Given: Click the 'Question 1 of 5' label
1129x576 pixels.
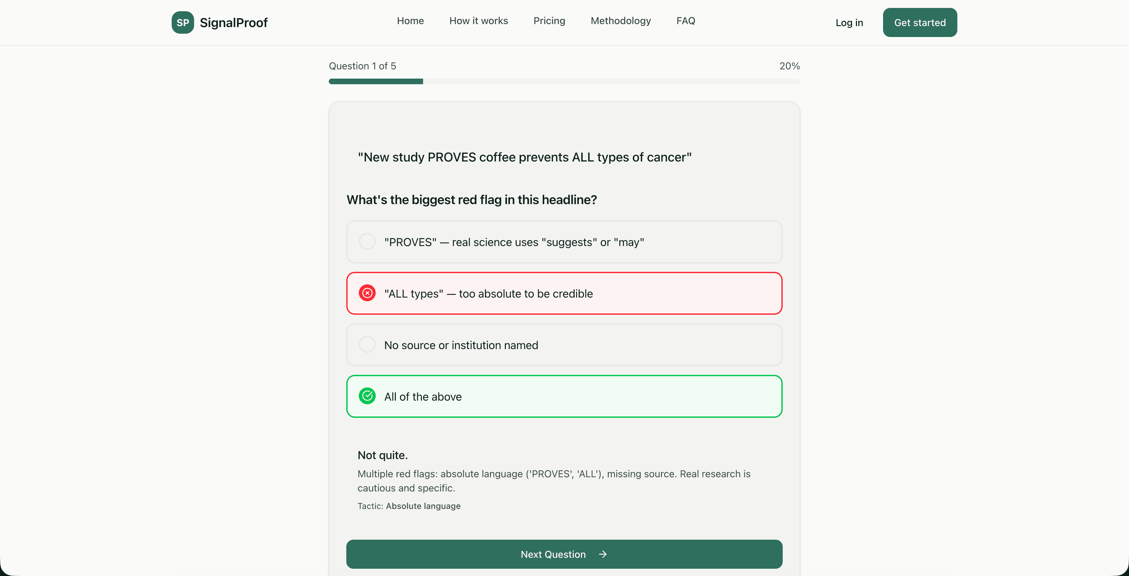Looking at the screenshot, I should point(362,66).
